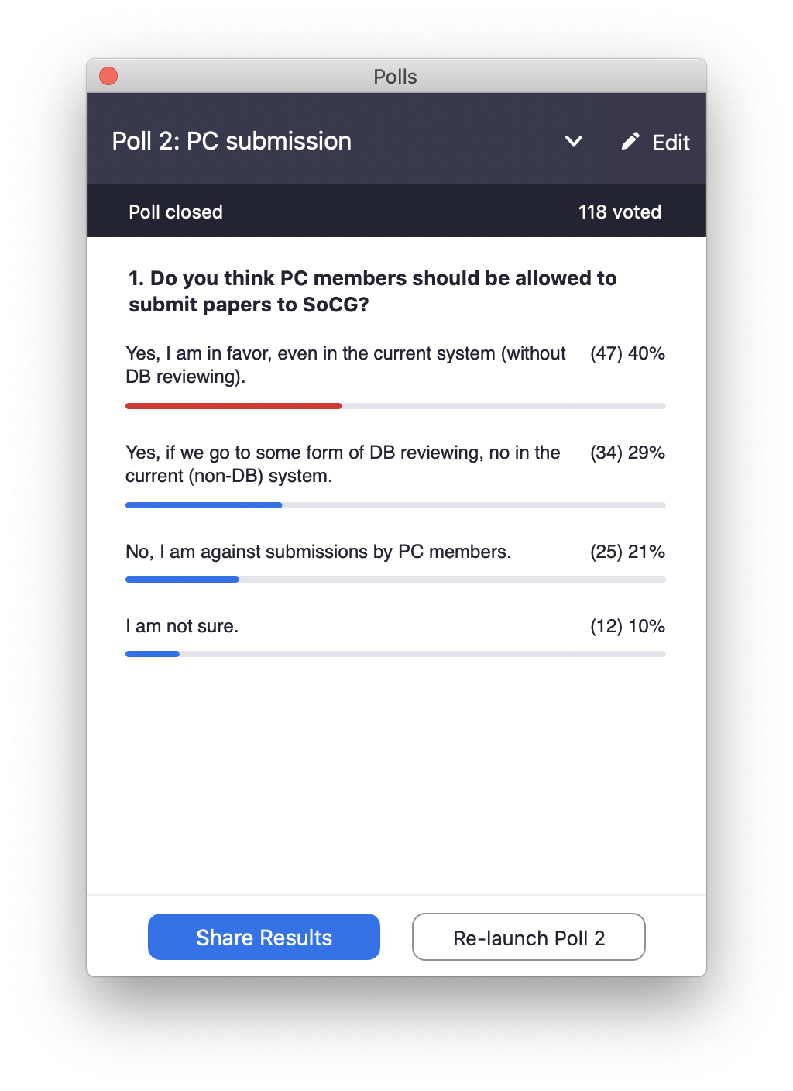Click the blue 29% result bar
This screenshot has width=793, height=1091.
[x=204, y=505]
